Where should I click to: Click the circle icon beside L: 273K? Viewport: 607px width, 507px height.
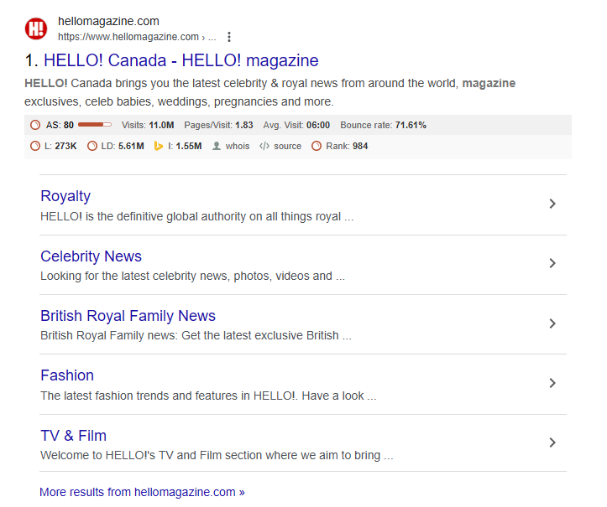pos(35,146)
